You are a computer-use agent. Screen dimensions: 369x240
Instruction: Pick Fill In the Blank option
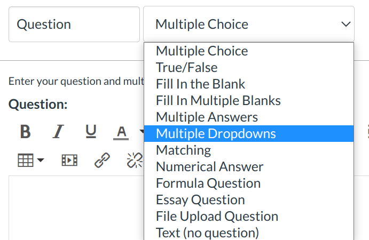coord(201,84)
